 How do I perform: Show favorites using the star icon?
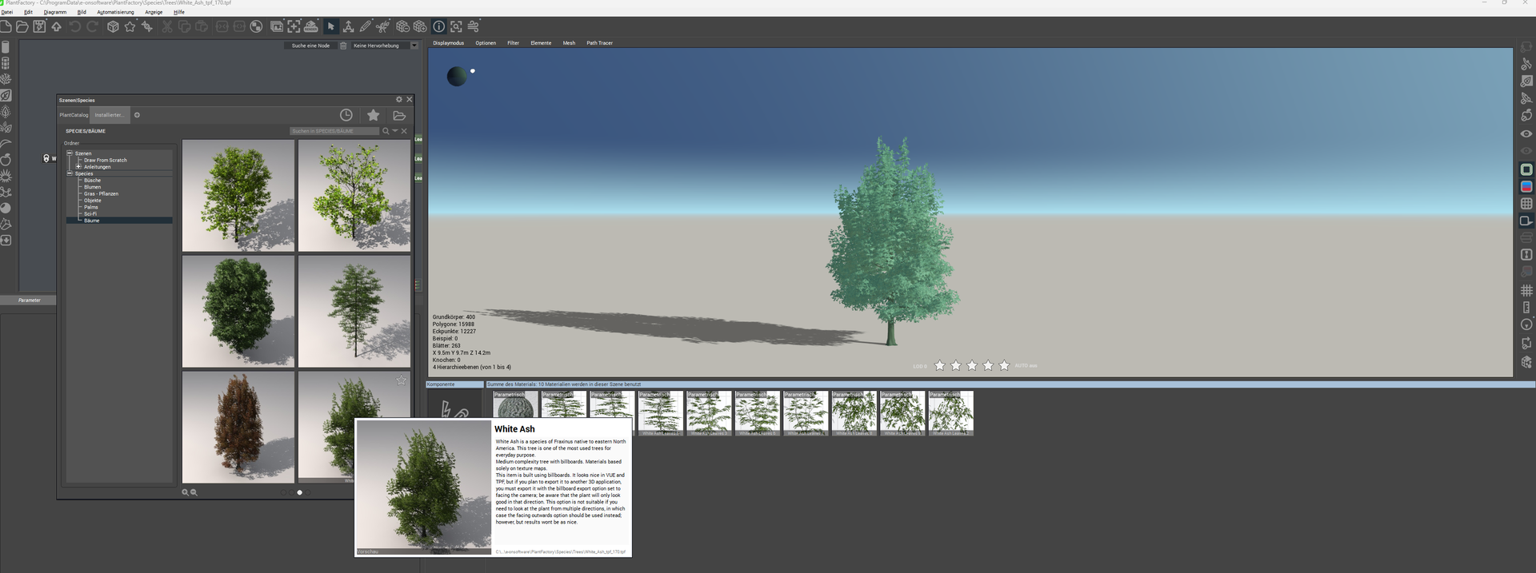pyautogui.click(x=373, y=115)
